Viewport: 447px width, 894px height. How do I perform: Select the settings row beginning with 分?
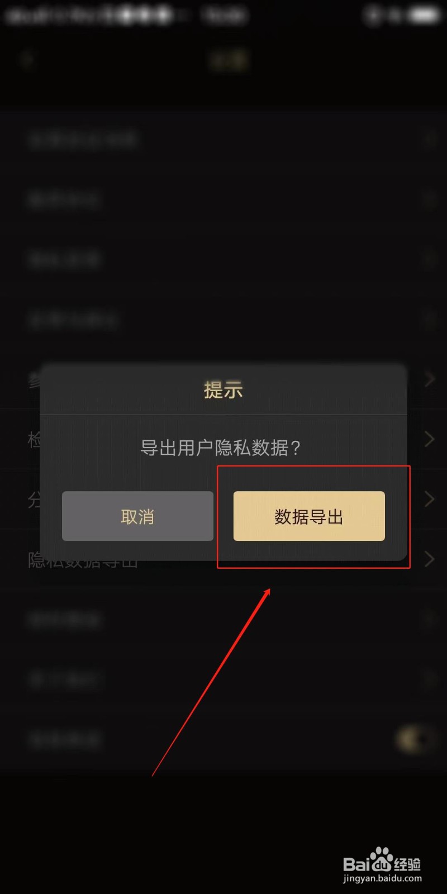(223, 499)
